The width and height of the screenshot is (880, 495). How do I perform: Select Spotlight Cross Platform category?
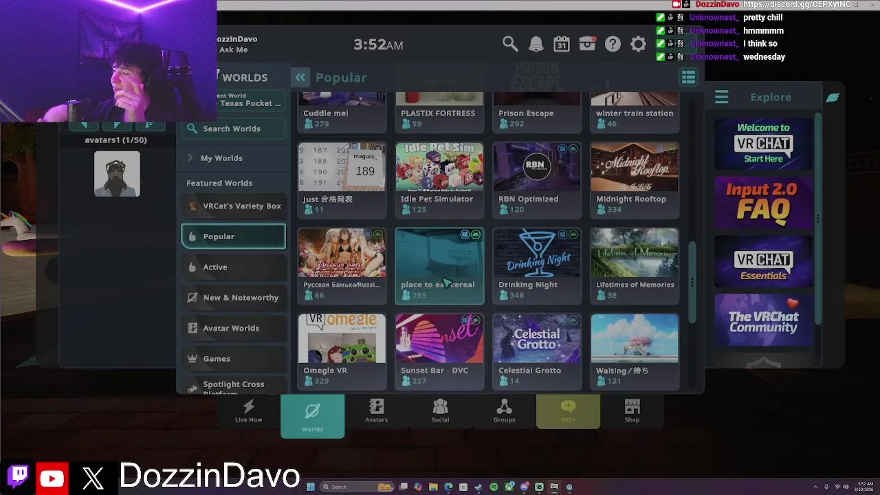[x=234, y=386]
